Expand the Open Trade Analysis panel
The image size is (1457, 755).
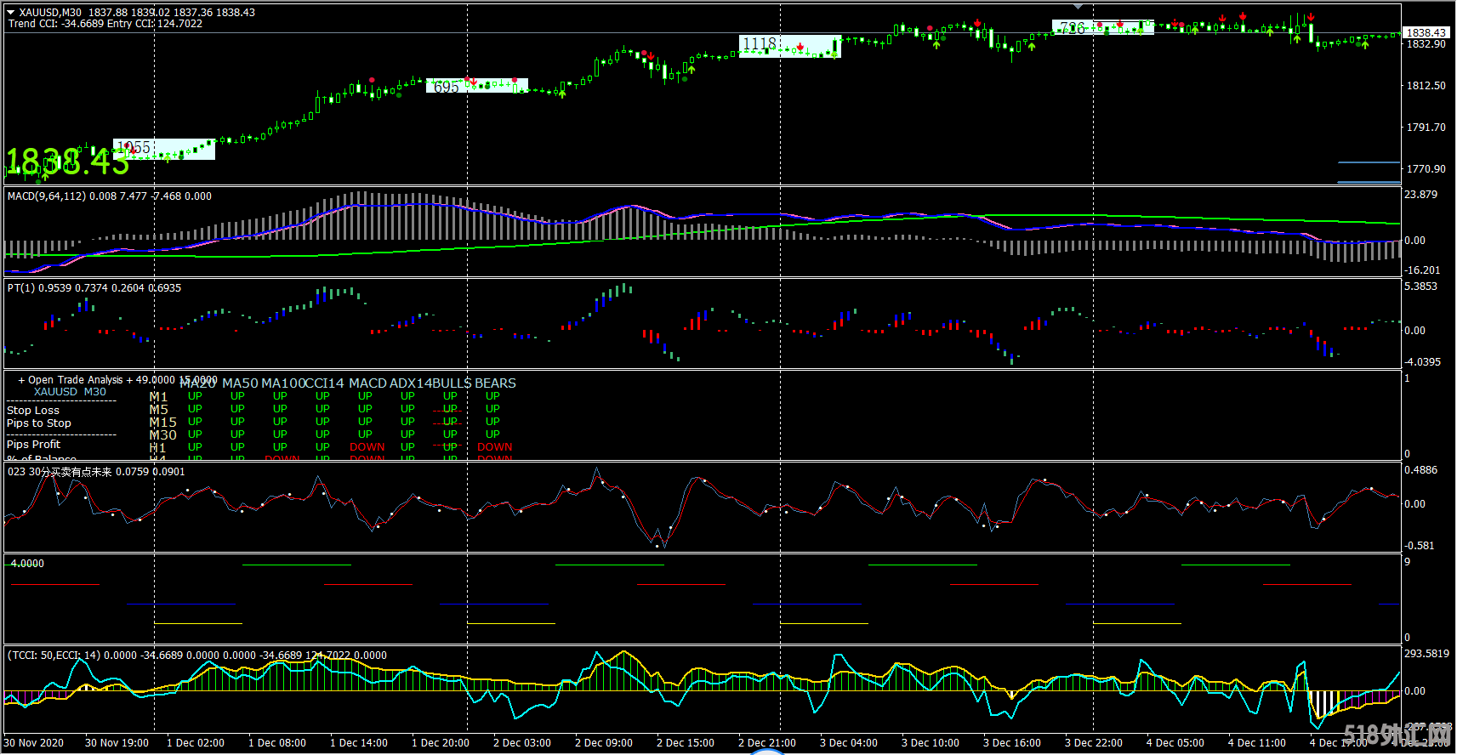click(21, 380)
